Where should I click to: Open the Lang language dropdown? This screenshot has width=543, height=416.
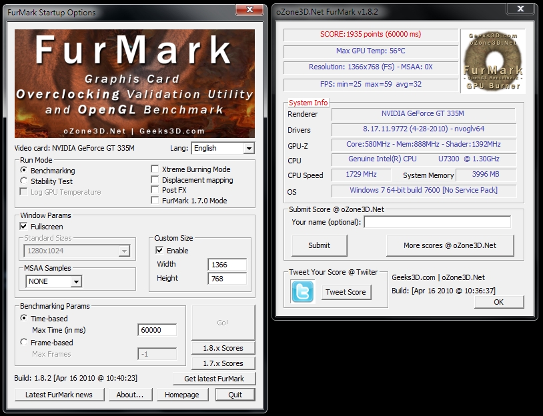(x=223, y=148)
